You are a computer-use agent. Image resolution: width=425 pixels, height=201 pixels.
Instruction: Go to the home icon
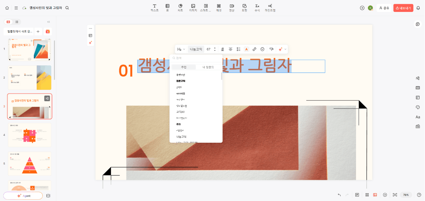point(7,8)
